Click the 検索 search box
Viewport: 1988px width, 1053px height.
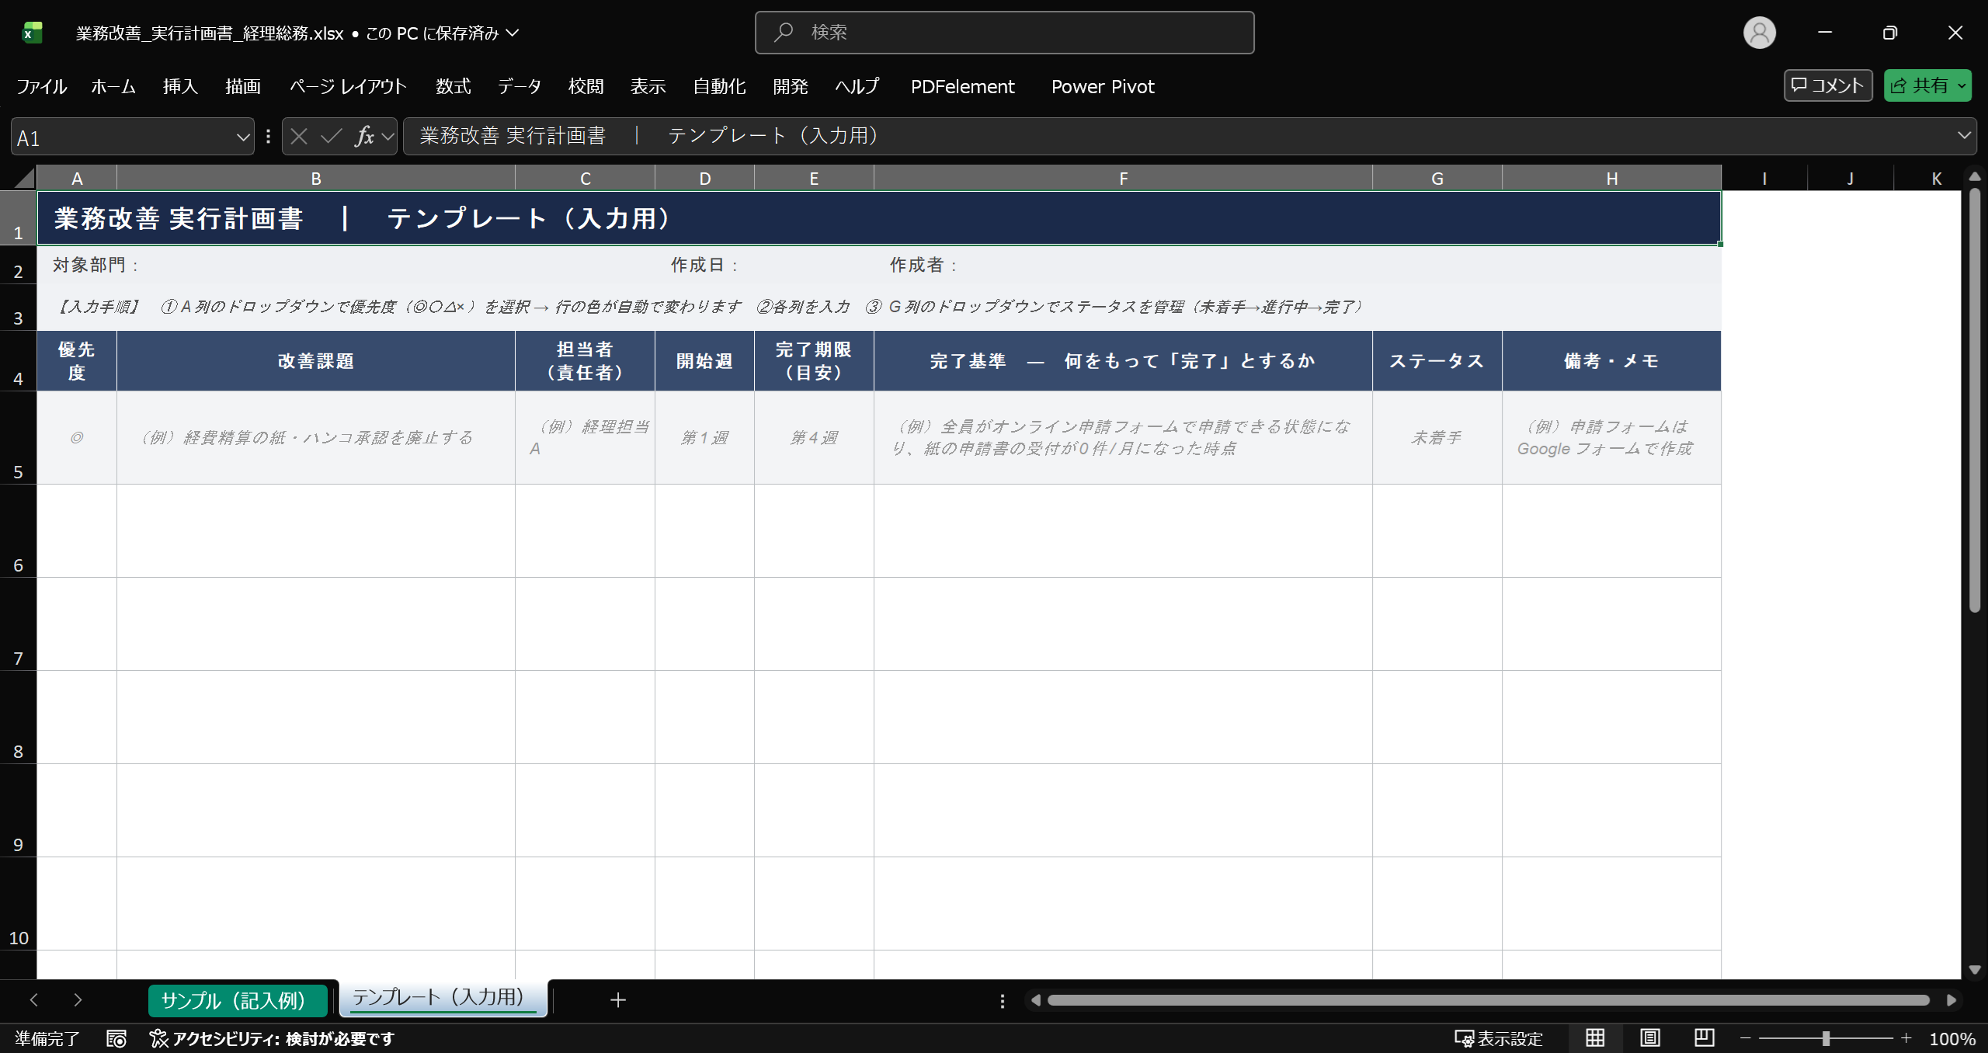point(1004,33)
